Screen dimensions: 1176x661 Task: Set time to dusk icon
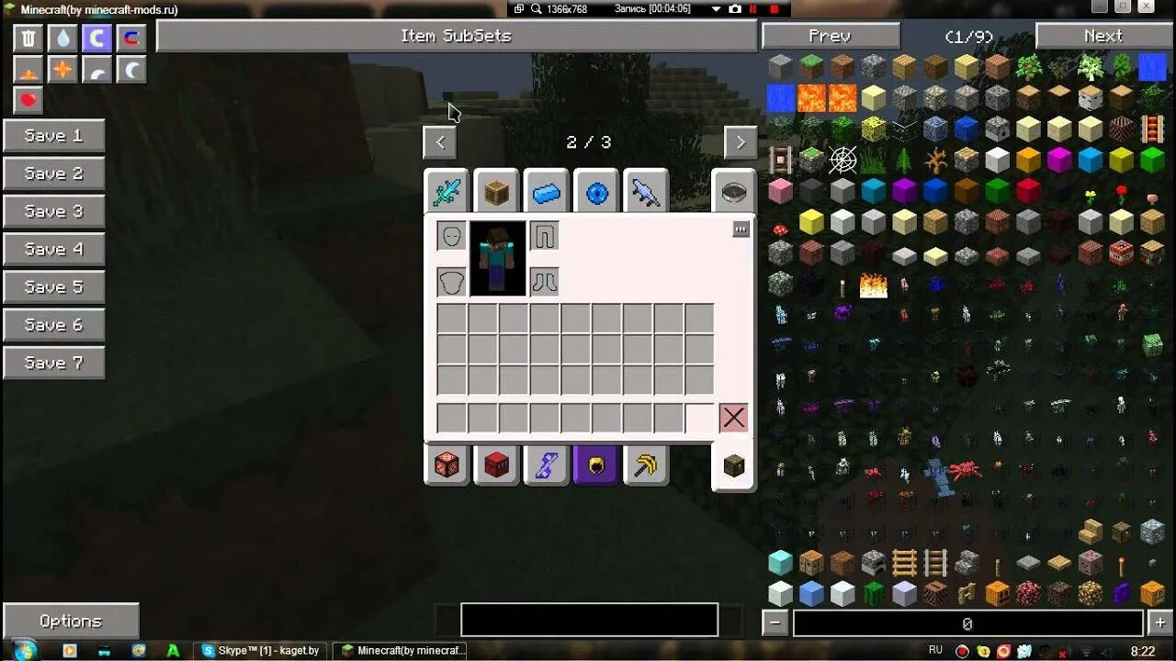coord(97,70)
